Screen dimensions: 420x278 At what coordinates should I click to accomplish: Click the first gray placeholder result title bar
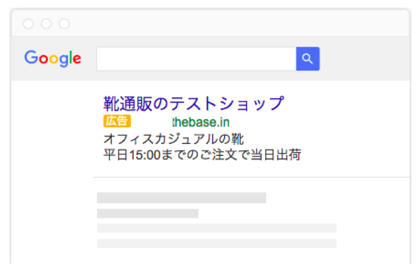tap(182, 198)
